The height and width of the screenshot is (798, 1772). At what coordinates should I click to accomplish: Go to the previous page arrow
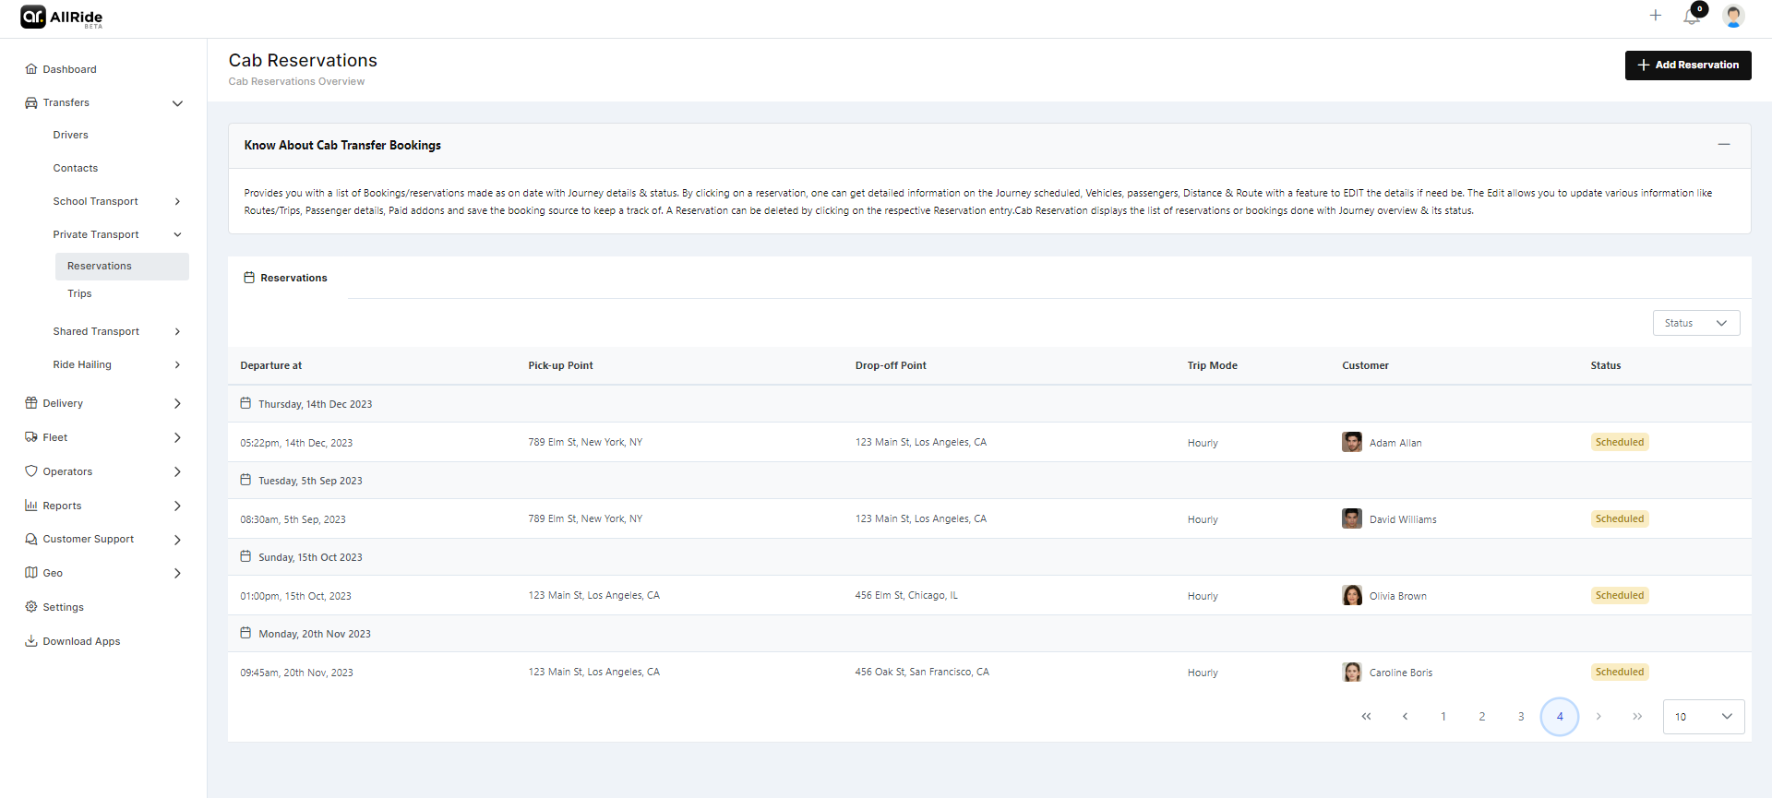point(1405,717)
